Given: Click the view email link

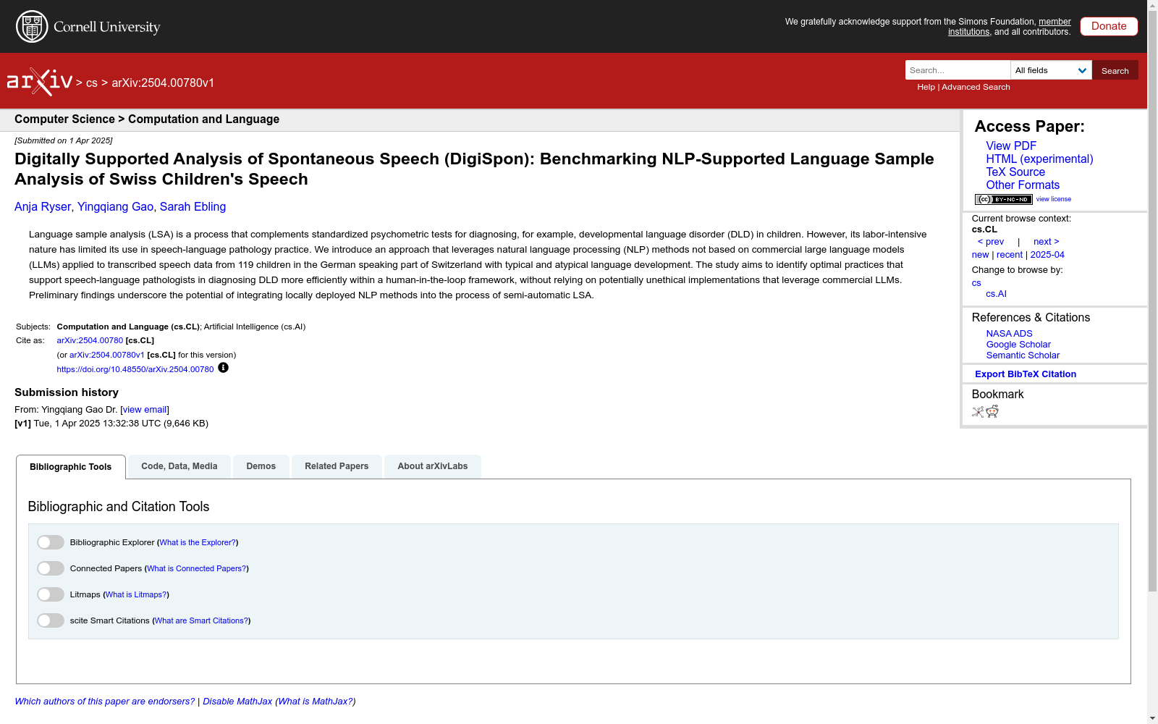Looking at the screenshot, I should click(x=145, y=410).
